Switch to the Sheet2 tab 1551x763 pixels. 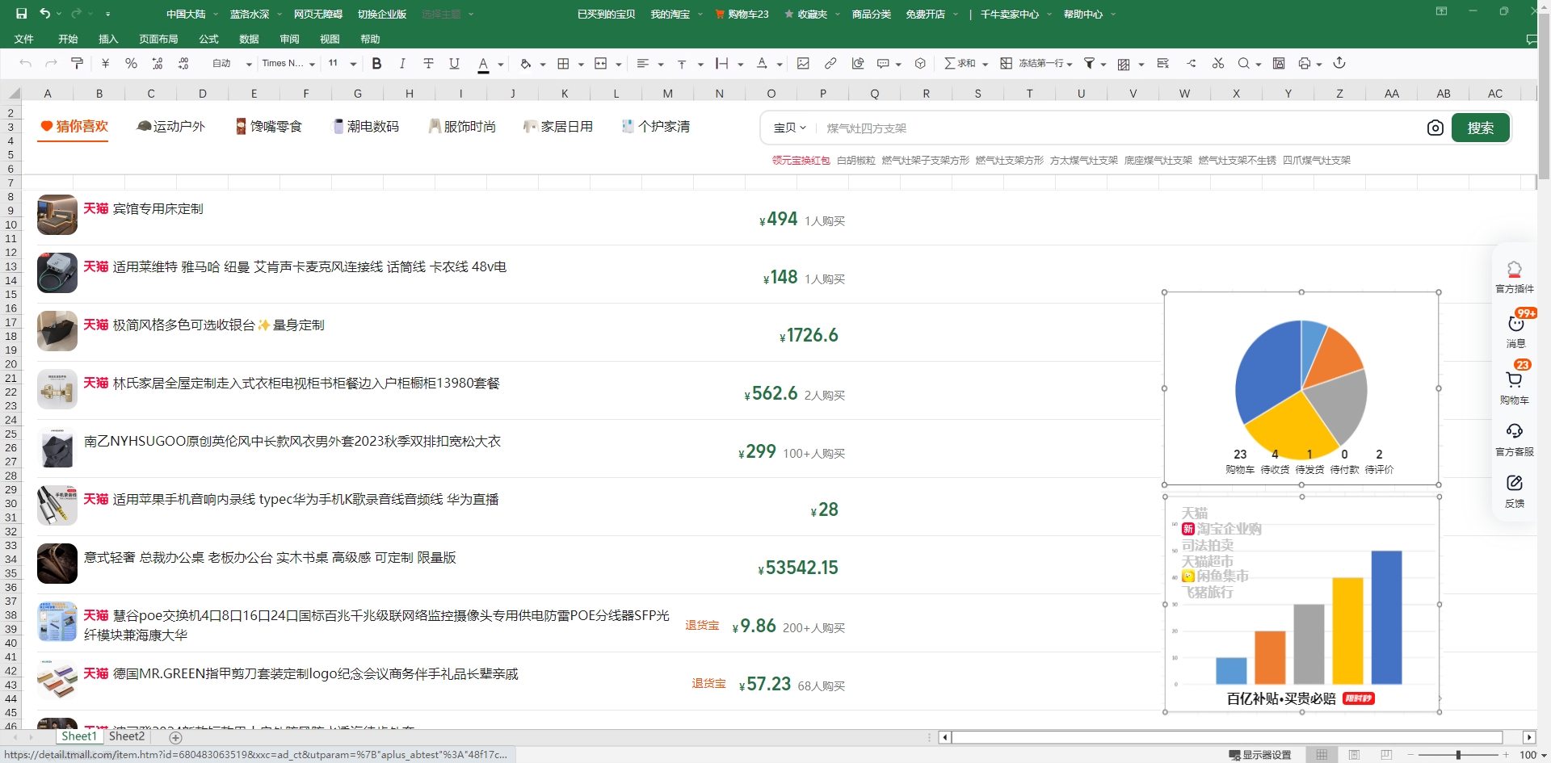coord(127,736)
